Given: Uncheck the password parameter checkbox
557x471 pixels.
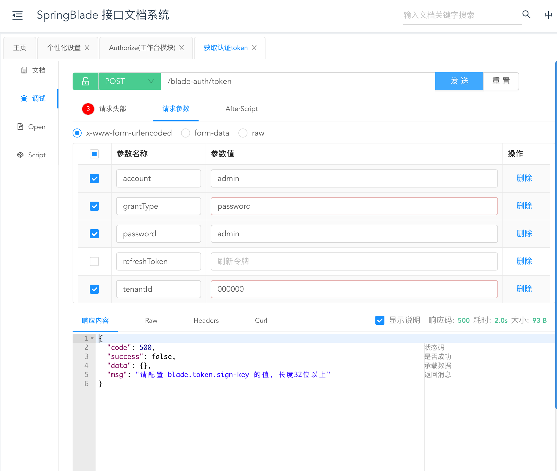Looking at the screenshot, I should 94,234.
